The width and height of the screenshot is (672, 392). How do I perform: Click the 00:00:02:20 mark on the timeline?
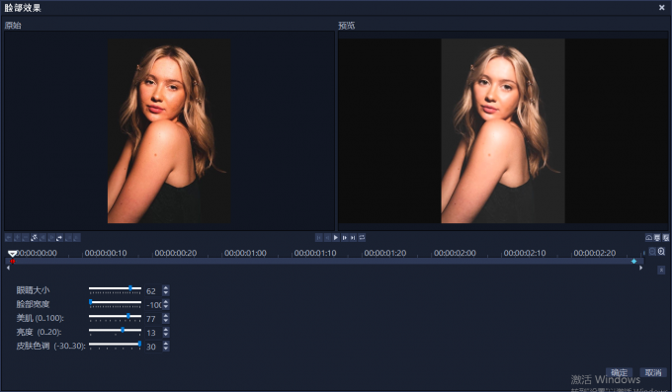coord(595,253)
